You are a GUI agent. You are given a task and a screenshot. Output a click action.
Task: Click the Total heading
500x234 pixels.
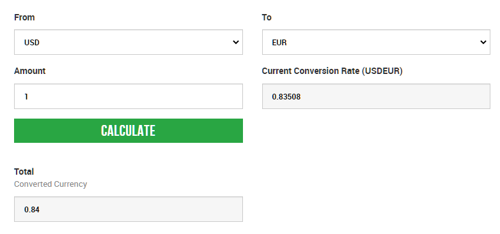click(x=24, y=172)
